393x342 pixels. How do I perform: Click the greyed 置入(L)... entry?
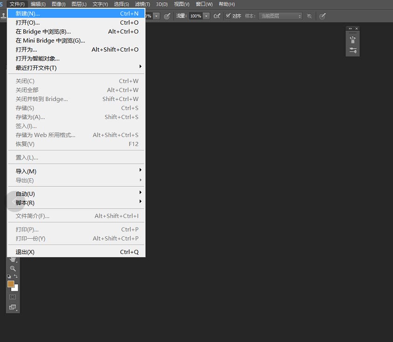click(x=76, y=158)
